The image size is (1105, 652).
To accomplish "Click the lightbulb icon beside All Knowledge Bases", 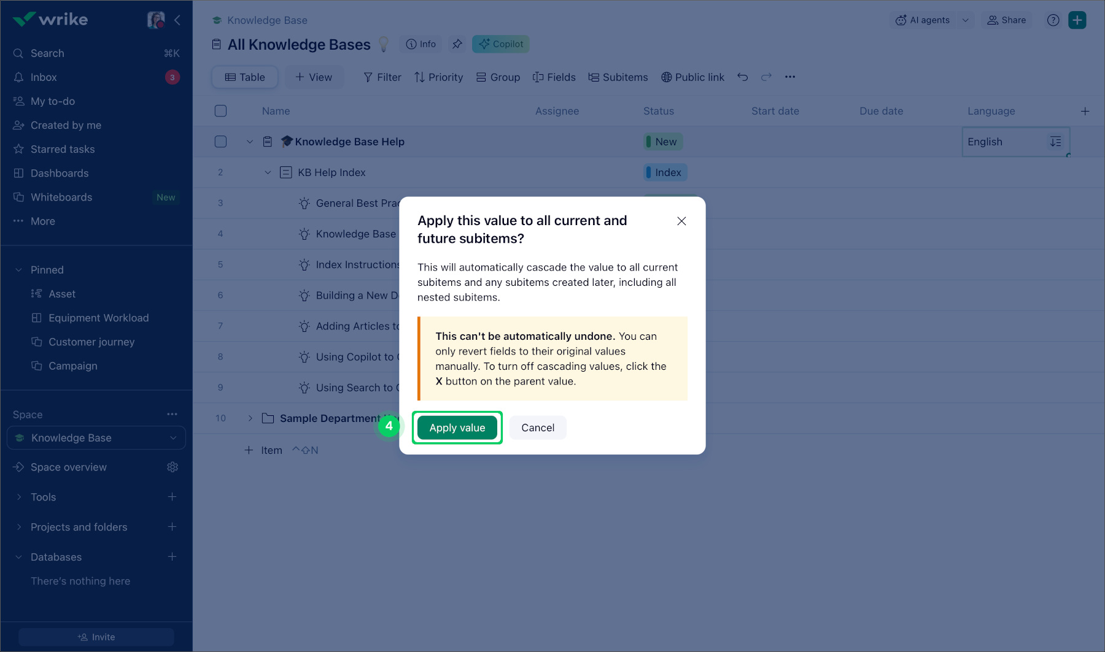I will click(x=384, y=44).
